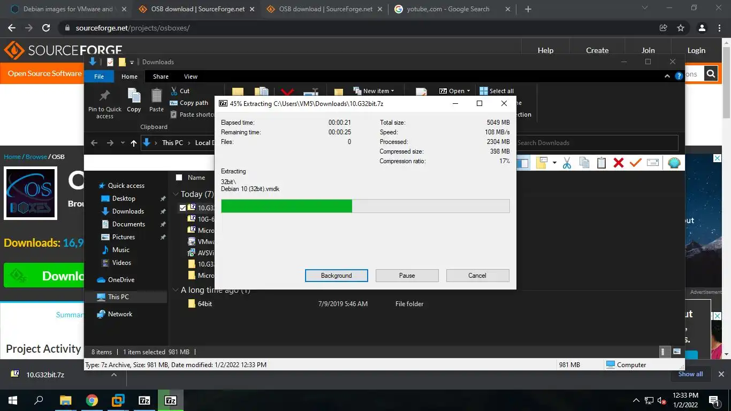
Task: Open the 7z Open dropdown in ribbon
Action: [455, 91]
